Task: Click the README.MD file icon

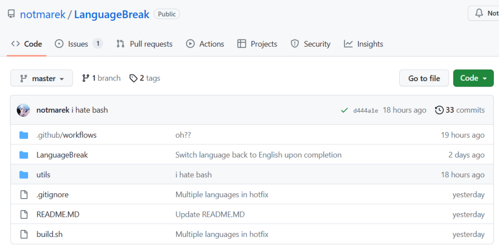Action: coord(23,215)
